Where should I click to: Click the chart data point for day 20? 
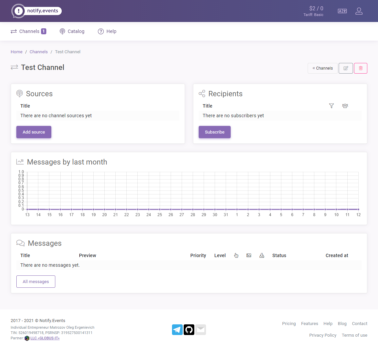click(x=104, y=209)
